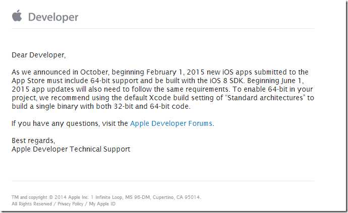
Task: Click the Best regards closing line
Action: pyautogui.click(x=33, y=141)
